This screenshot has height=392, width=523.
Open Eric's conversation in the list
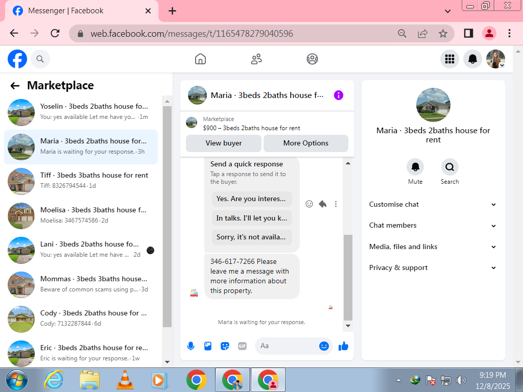coord(81,353)
